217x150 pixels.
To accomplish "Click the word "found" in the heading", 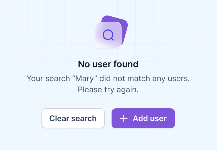I will click(126, 64).
